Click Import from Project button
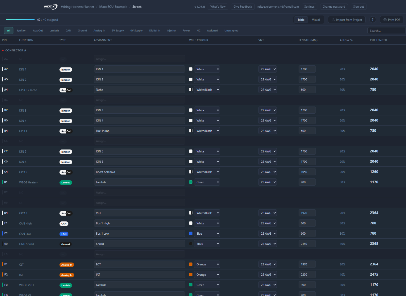406x296 pixels. [x=347, y=20]
